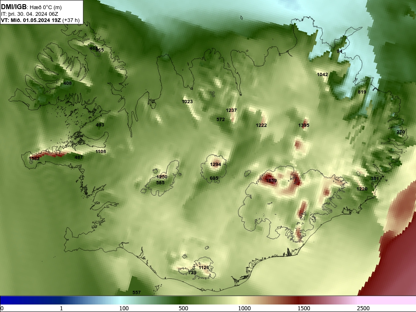416x312 pixels.
Task: Click the 1582 label on the peninsula
Action: (34, 158)
